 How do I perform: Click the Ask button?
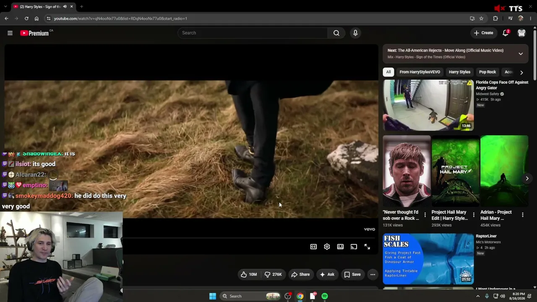[x=327, y=274]
